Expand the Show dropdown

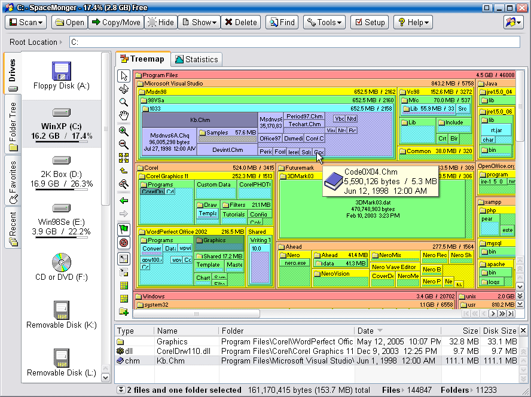click(x=199, y=22)
